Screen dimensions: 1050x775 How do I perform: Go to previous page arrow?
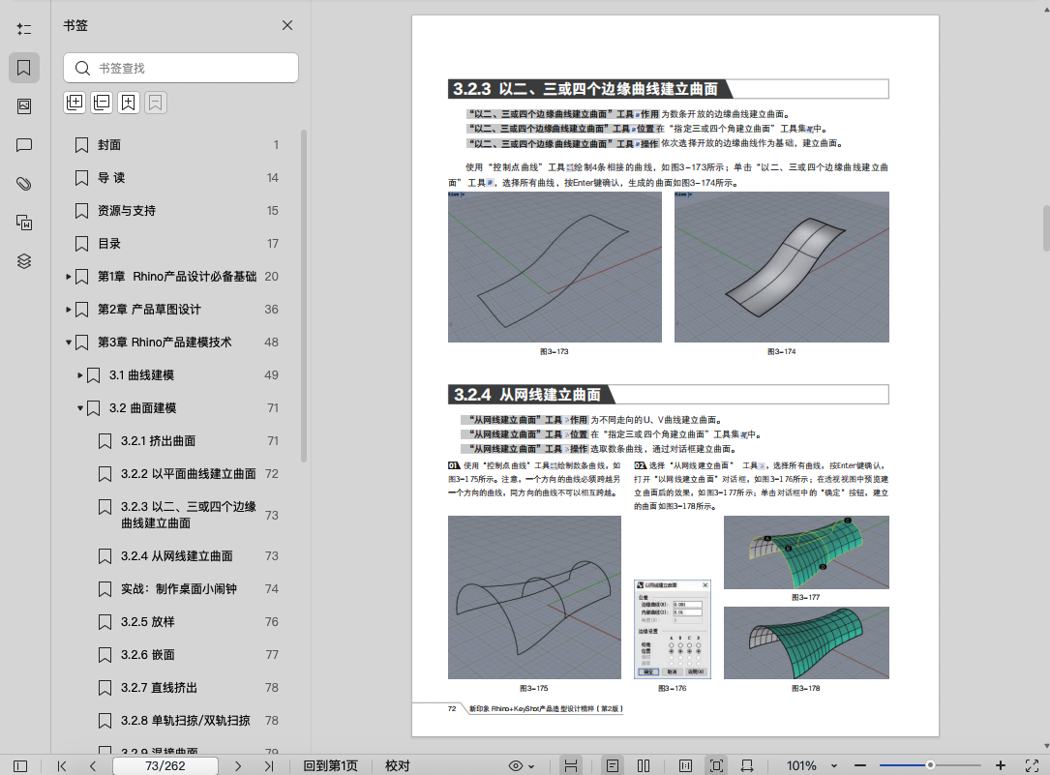tap(92, 765)
